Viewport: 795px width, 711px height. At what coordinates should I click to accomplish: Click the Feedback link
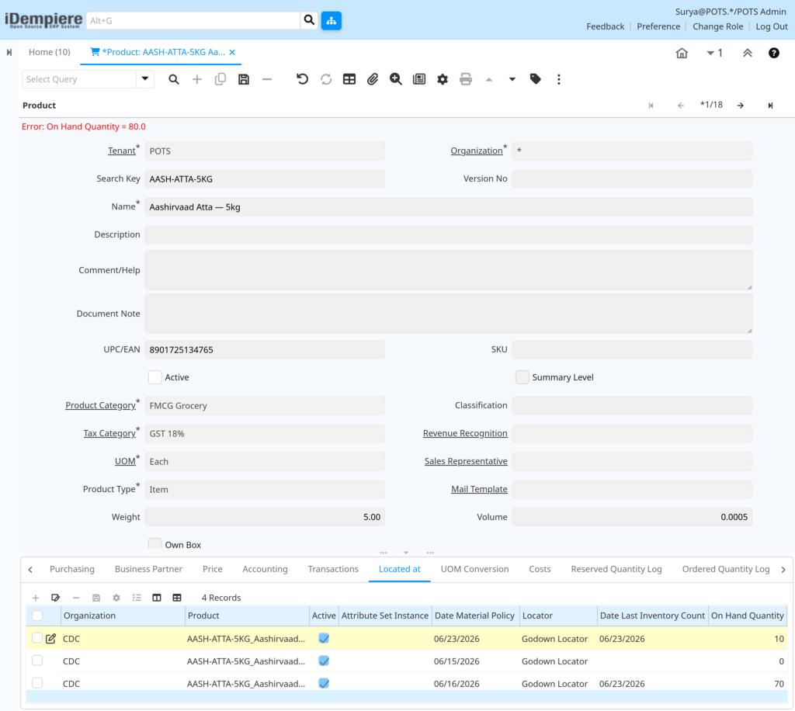606,26
